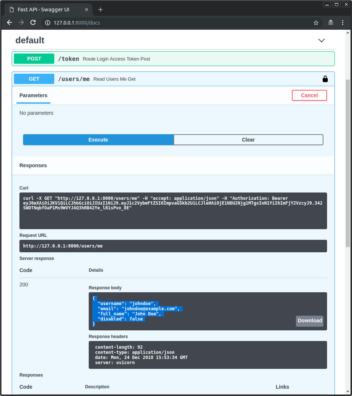352x396 pixels.
Task: Collapse the default section chevron
Action: coord(322,40)
